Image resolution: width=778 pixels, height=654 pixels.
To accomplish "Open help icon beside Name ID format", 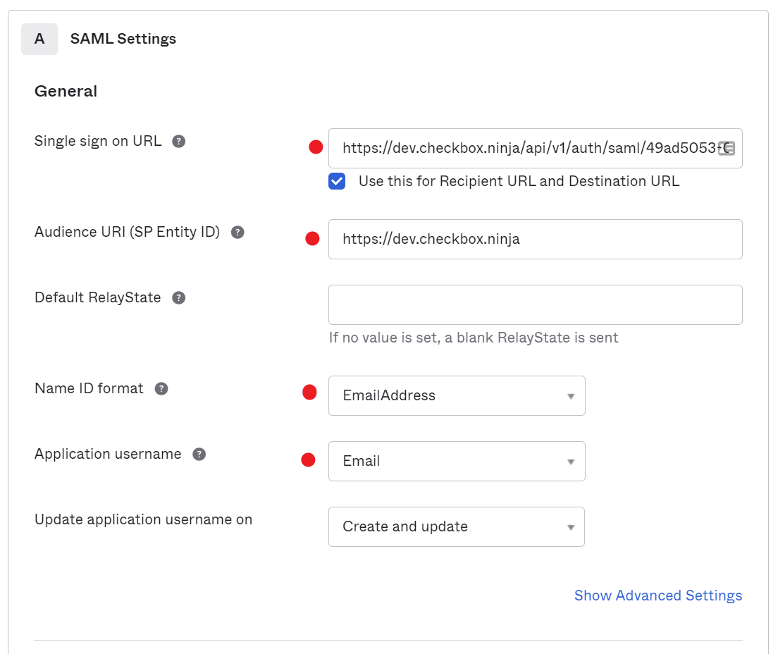I will 161,388.
